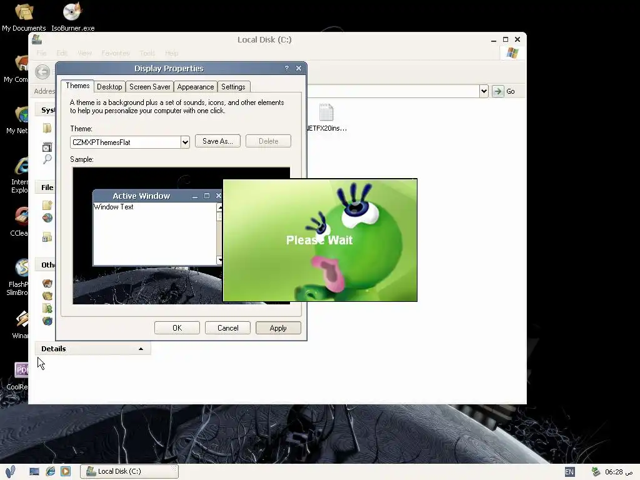Screen dimensions: 640x480
Task: Click the taskbar clock showing 06:28
Action: pos(619,472)
